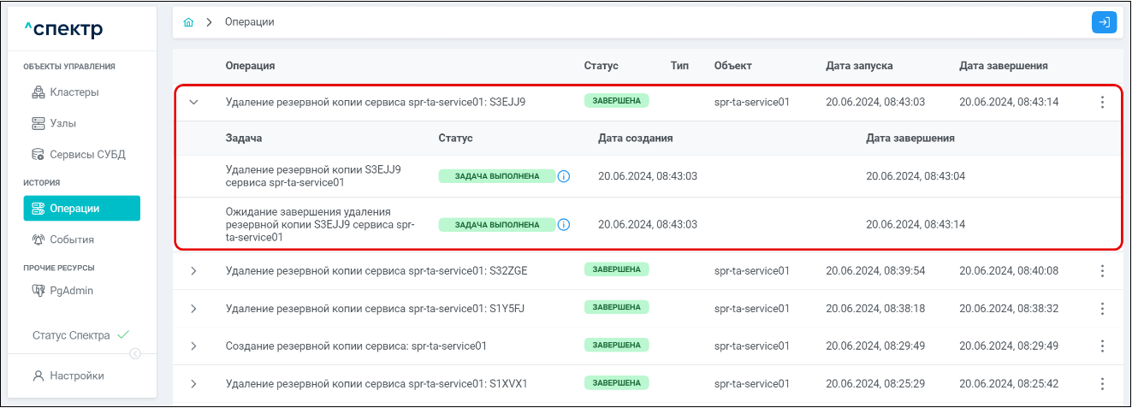Expand the S32ZGE deletion operation row

click(x=193, y=271)
